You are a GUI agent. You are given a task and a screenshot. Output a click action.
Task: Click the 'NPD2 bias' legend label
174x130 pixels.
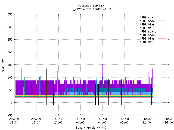(x=147, y=24)
